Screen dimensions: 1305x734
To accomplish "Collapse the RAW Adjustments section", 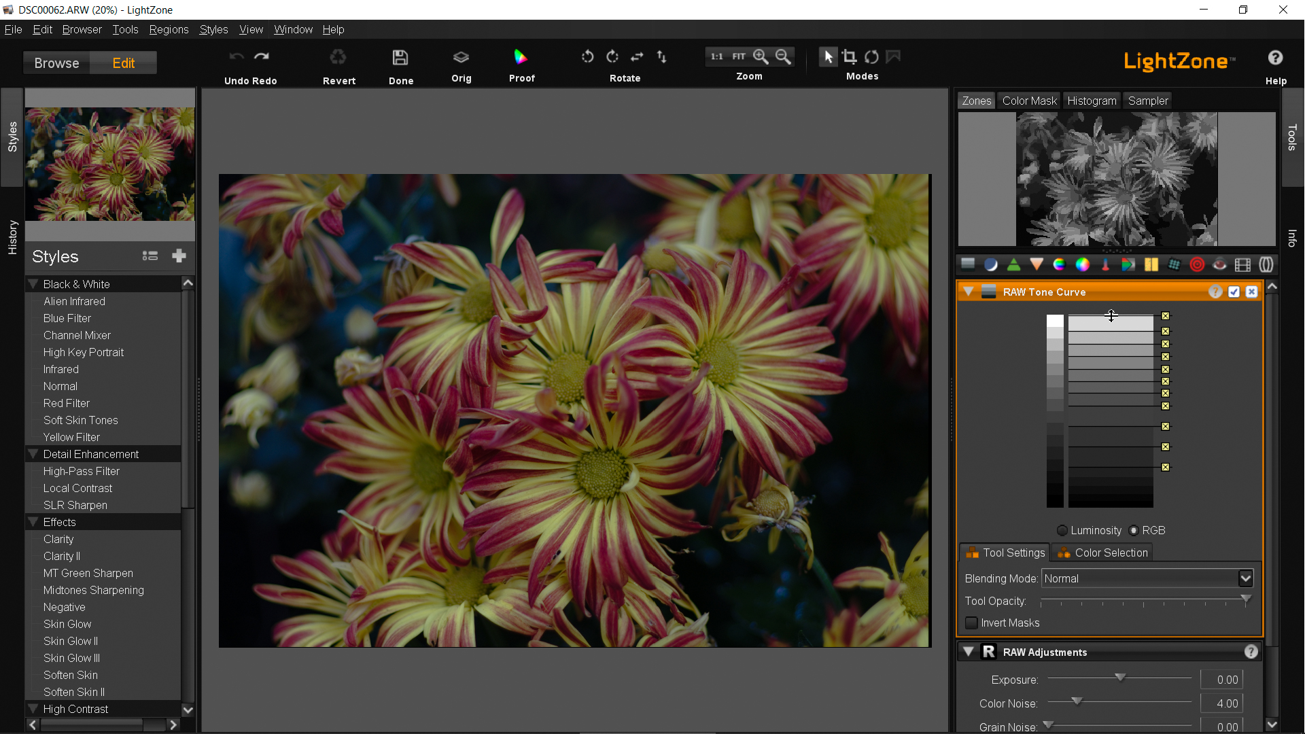I will [x=968, y=651].
